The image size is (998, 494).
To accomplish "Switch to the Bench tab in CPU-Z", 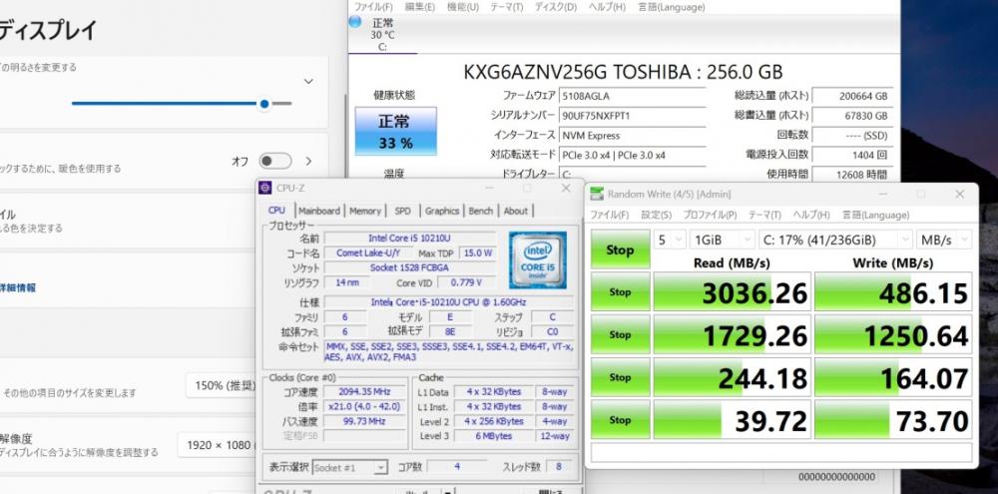I will coord(481,211).
